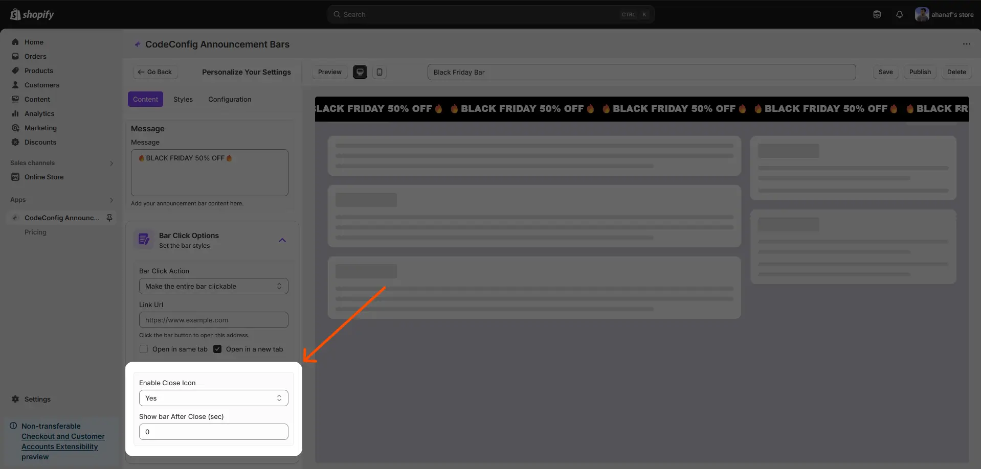This screenshot has width=981, height=469.
Task: Click the Save button
Action: pos(885,72)
